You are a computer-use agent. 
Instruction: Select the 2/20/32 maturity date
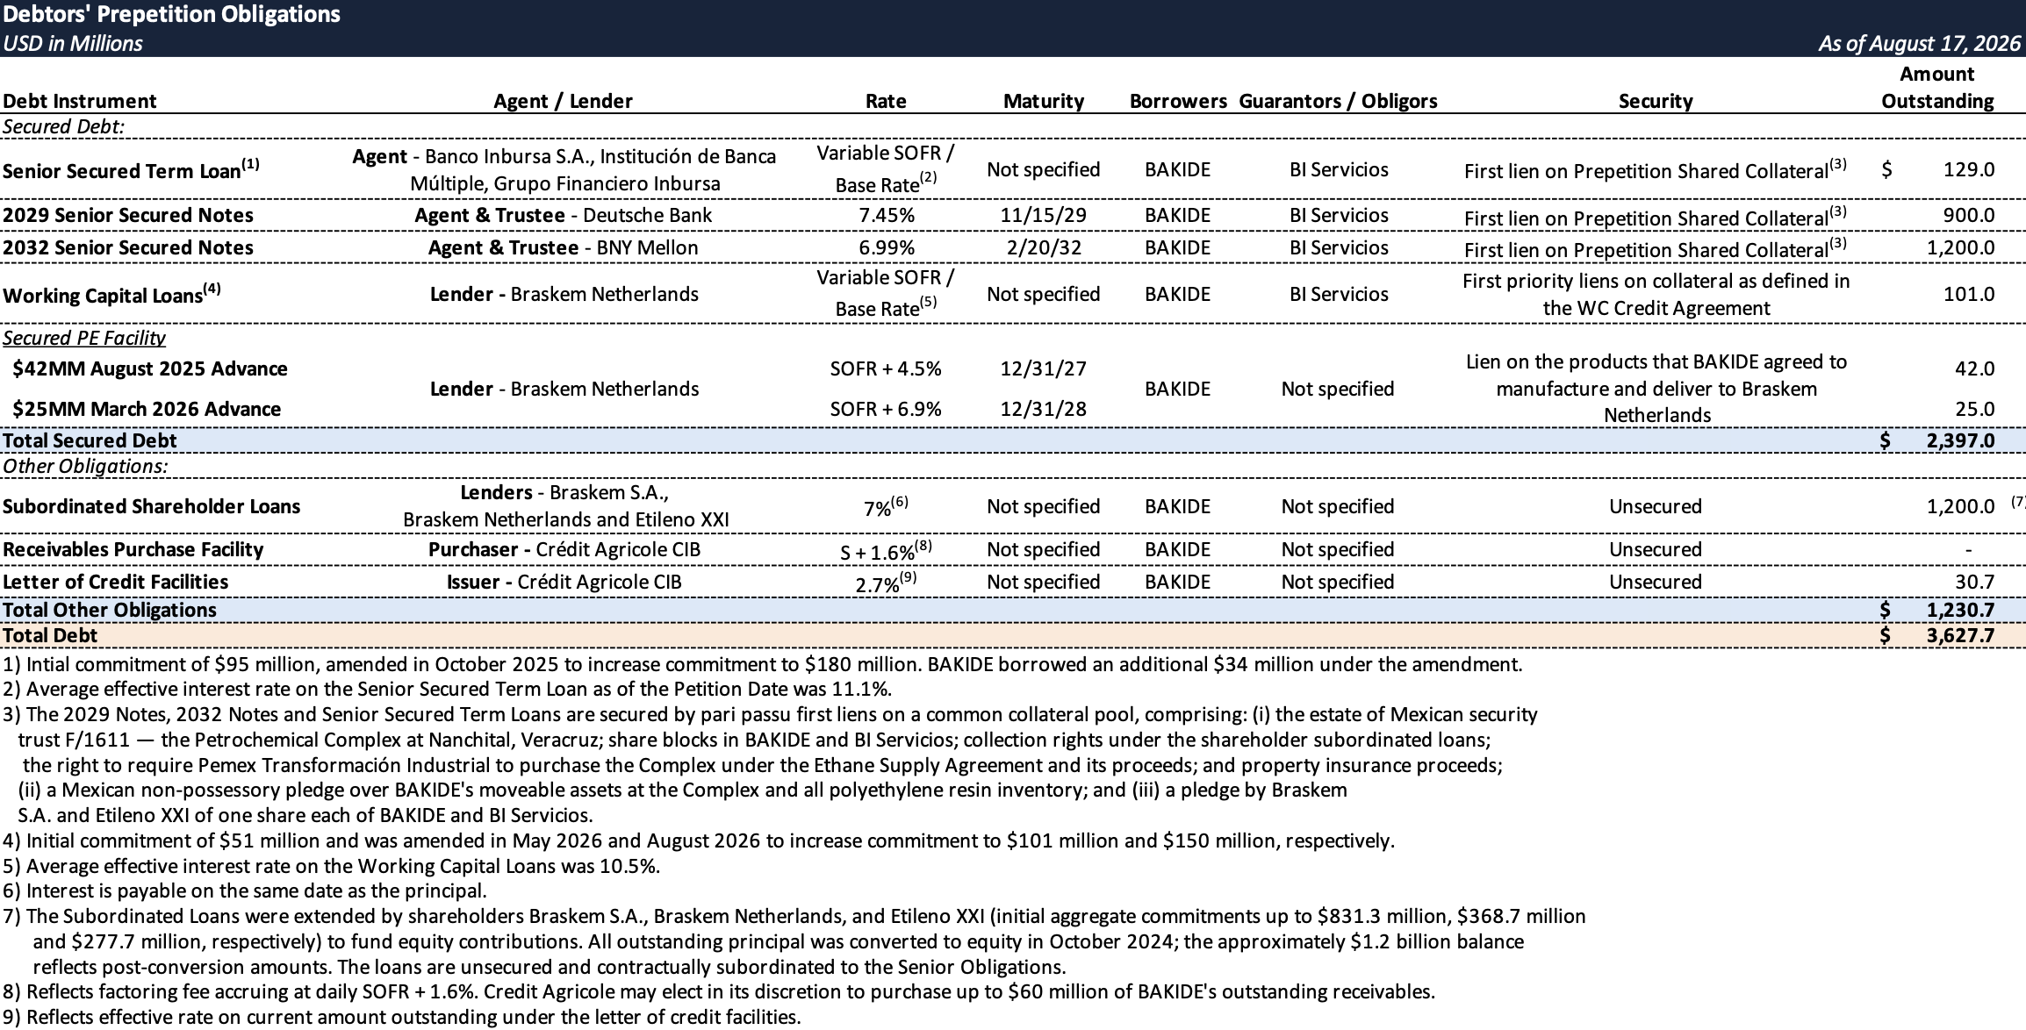pos(1044,248)
